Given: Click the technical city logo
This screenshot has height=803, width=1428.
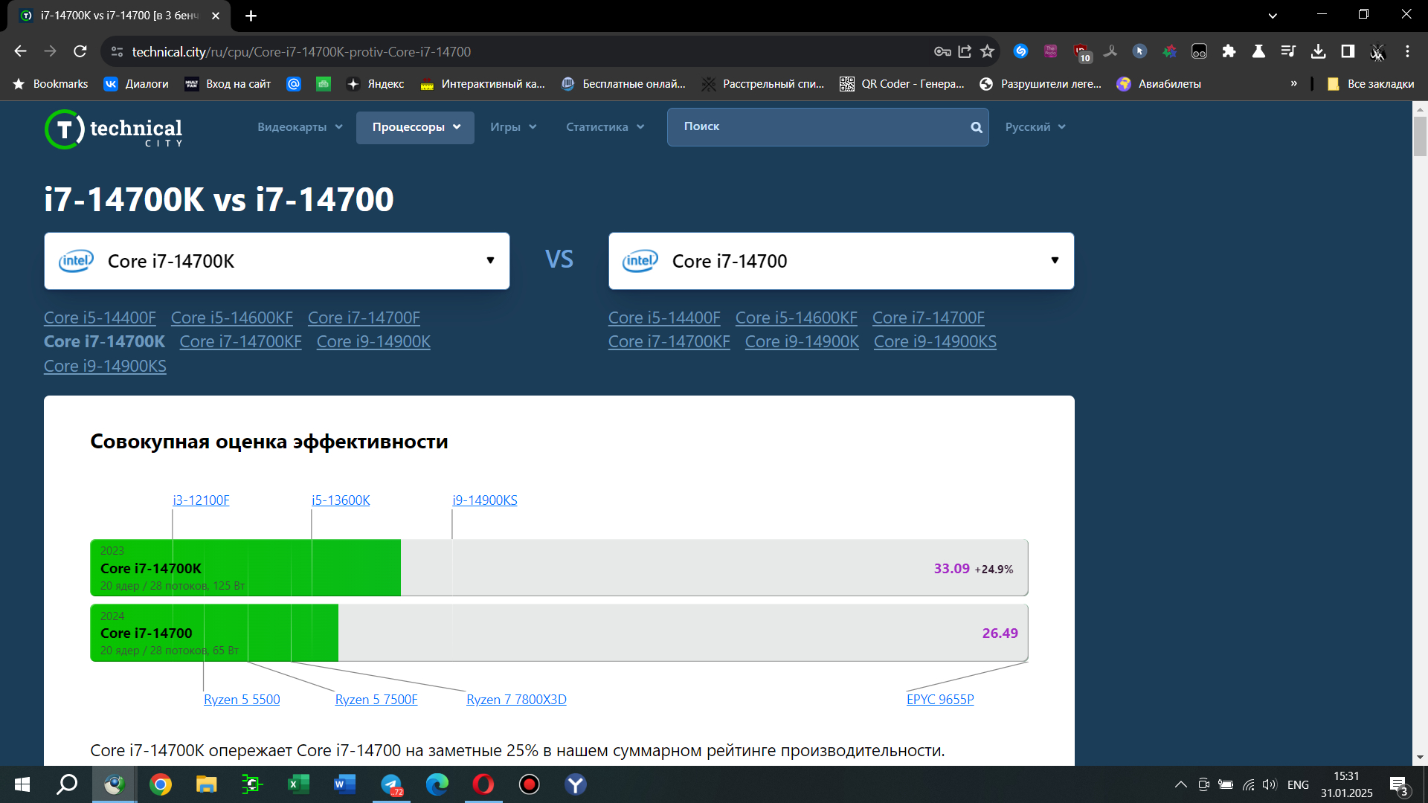Looking at the screenshot, I should (113, 129).
